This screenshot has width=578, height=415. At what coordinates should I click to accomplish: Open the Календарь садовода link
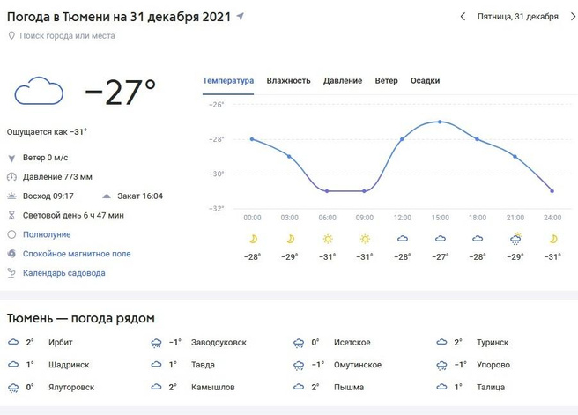pos(64,273)
